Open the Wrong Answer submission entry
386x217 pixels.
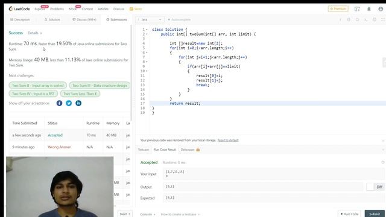pyautogui.click(x=59, y=147)
